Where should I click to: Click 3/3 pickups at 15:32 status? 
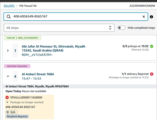pyautogui.click(x=135, y=46)
